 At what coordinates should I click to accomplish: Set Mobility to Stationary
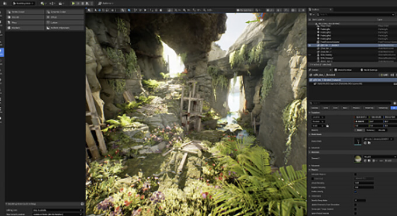click(370, 130)
